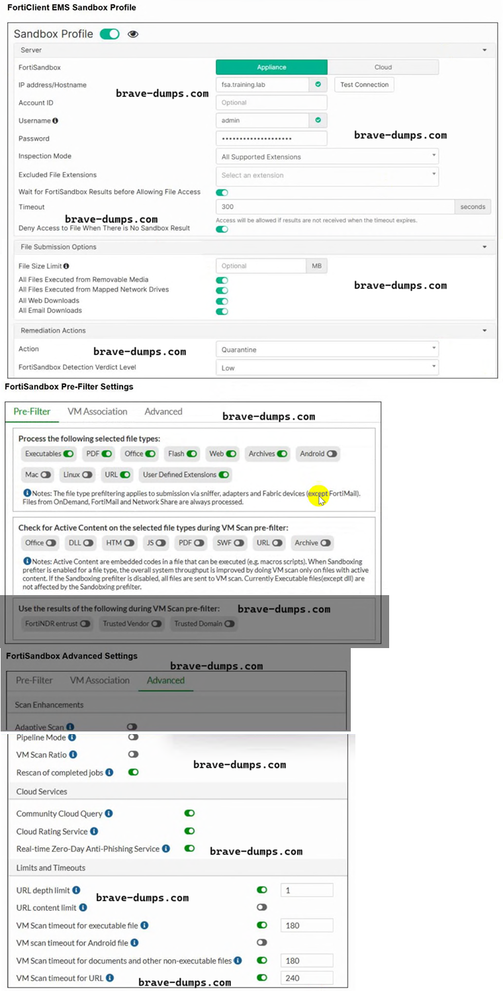Toggle the main Sandbox Profile switch
The width and height of the screenshot is (503, 991).
(x=109, y=34)
